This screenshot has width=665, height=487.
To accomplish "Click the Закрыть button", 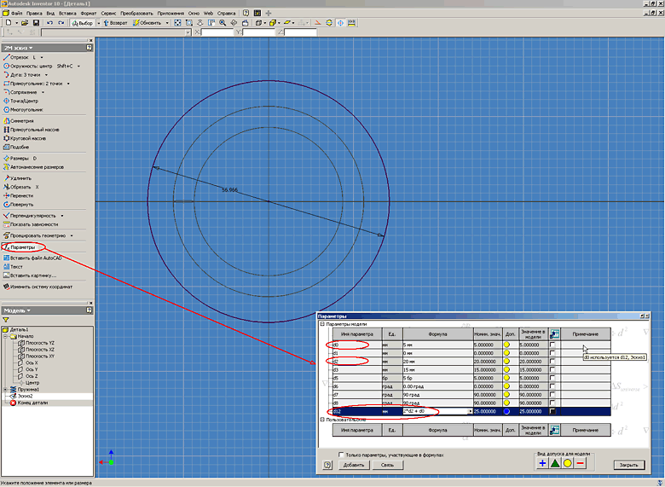I will 628,465.
